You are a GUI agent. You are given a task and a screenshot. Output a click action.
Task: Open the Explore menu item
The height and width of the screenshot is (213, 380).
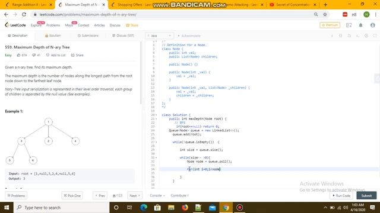tap(36, 25)
